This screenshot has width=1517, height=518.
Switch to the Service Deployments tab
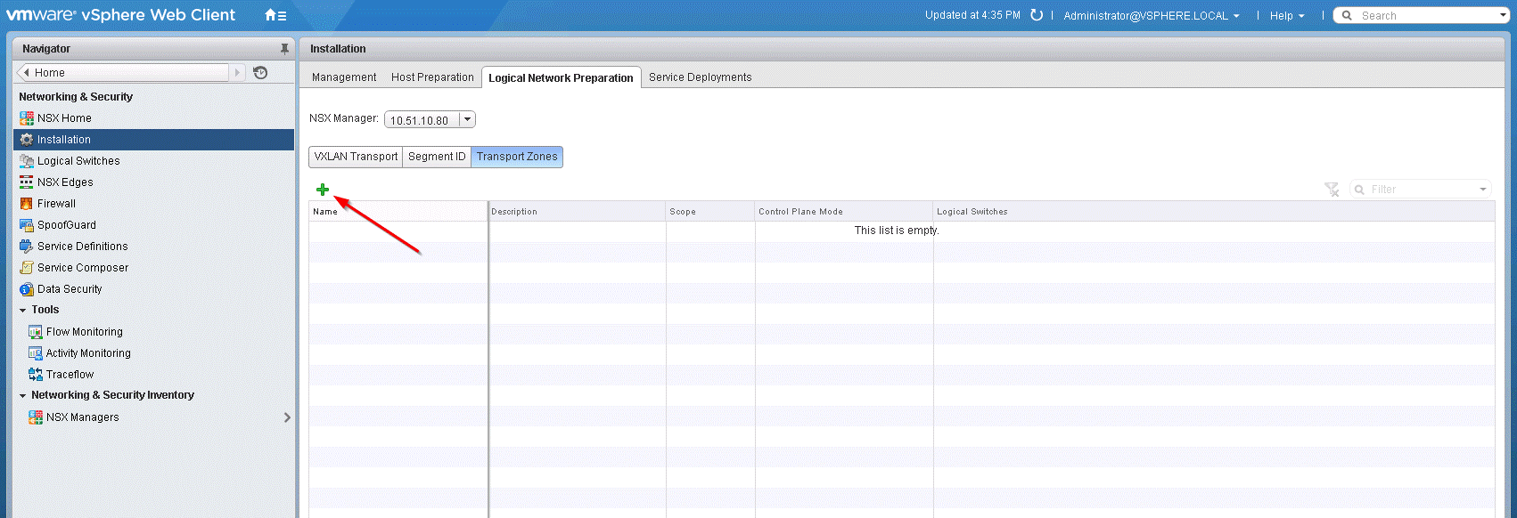(700, 77)
